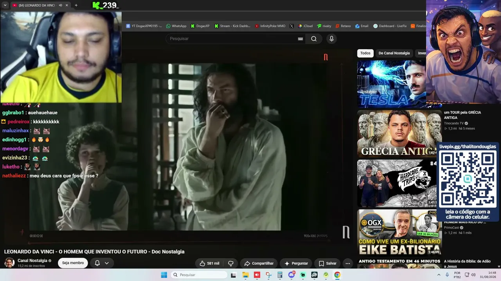Open the red AnyDesk taskbar app

pyautogui.click(x=257, y=275)
